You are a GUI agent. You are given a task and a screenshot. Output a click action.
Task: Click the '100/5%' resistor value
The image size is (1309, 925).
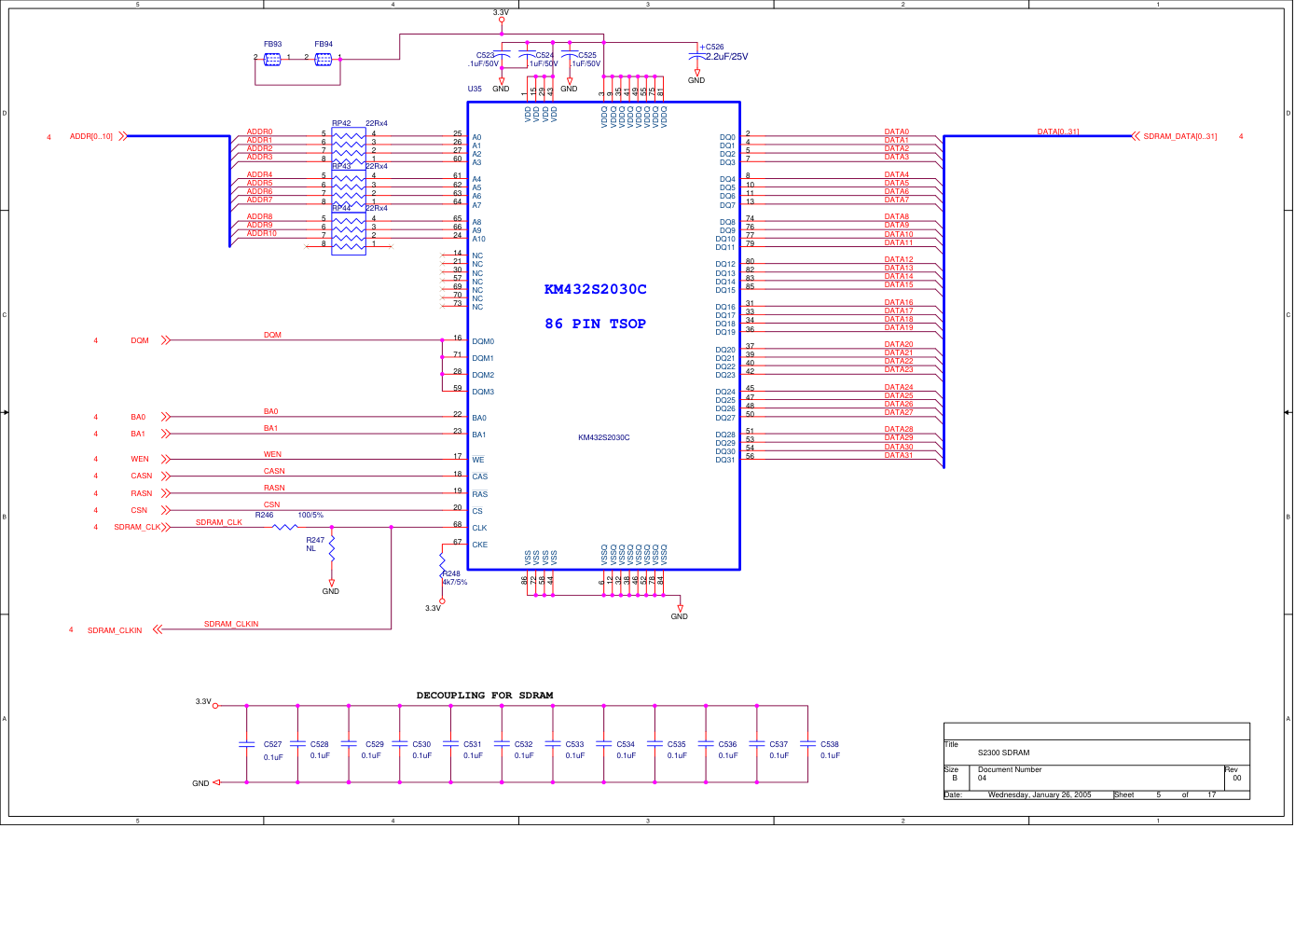coord(310,515)
